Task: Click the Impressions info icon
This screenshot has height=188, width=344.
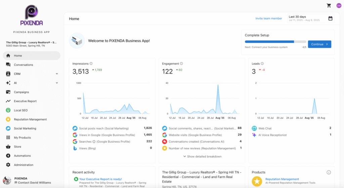Action: click(91, 63)
